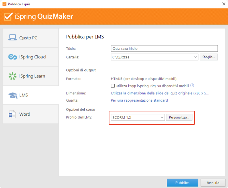Image resolution: width=228 pixels, height=188 pixels.
Task: Select the LMS publishing tab
Action: click(31, 95)
